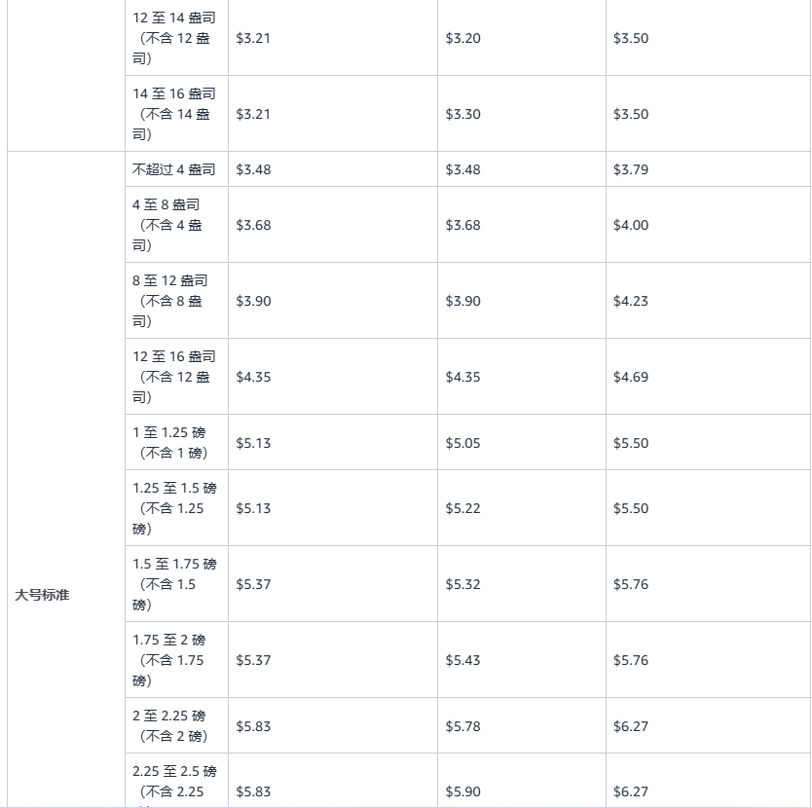812x808 pixels.
Task: Select the 1.5 至 1.75 磅 weight tier
Action: coord(174,584)
